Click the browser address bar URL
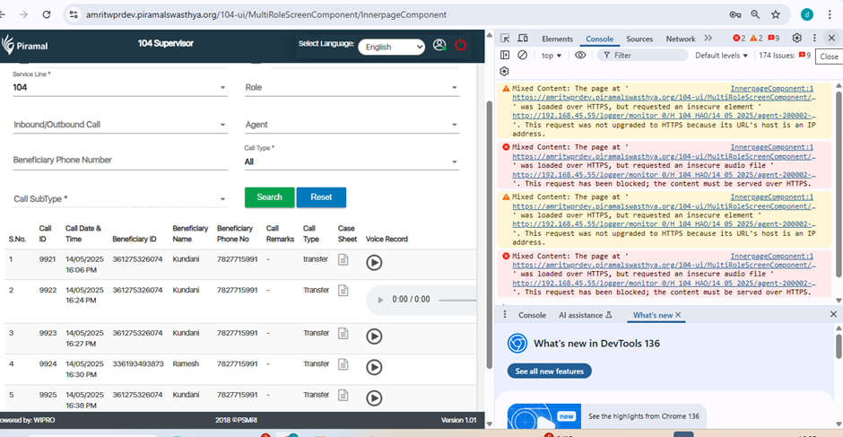The height and width of the screenshot is (437, 843). [x=266, y=15]
